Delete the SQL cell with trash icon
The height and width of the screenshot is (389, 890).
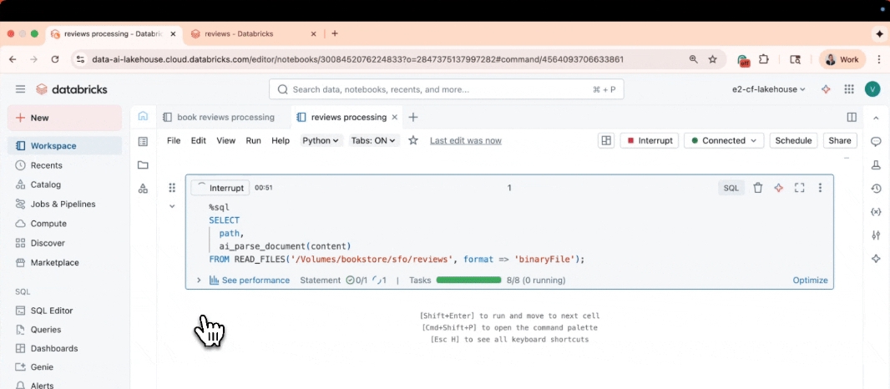tap(757, 188)
